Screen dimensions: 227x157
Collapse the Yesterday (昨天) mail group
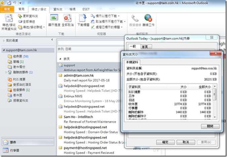(x=60, y=59)
